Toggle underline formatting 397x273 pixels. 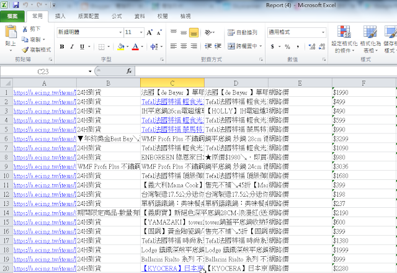[82, 47]
